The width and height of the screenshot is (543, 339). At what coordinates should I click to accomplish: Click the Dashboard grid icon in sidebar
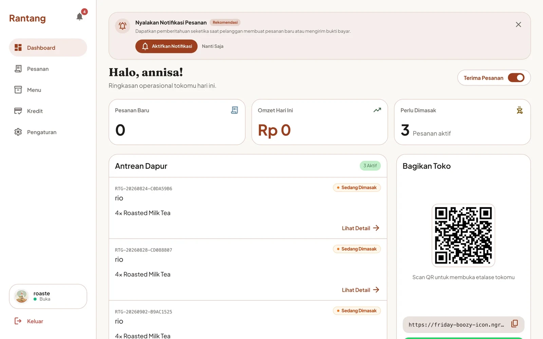[x=18, y=48]
